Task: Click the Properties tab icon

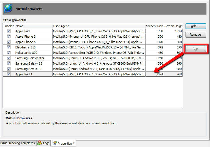Action: [x=54, y=144]
